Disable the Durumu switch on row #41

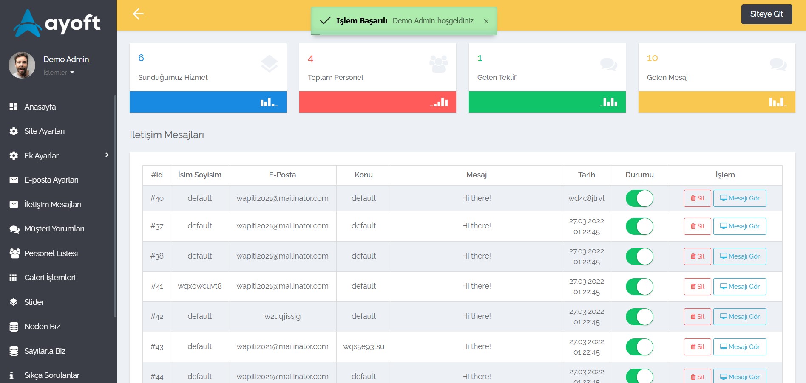coord(639,287)
